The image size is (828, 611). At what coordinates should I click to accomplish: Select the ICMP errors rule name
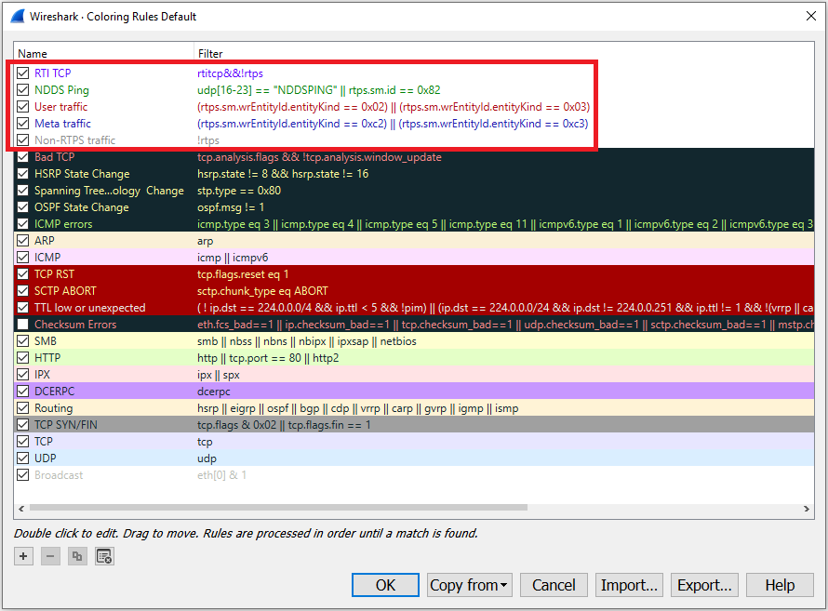(x=63, y=224)
